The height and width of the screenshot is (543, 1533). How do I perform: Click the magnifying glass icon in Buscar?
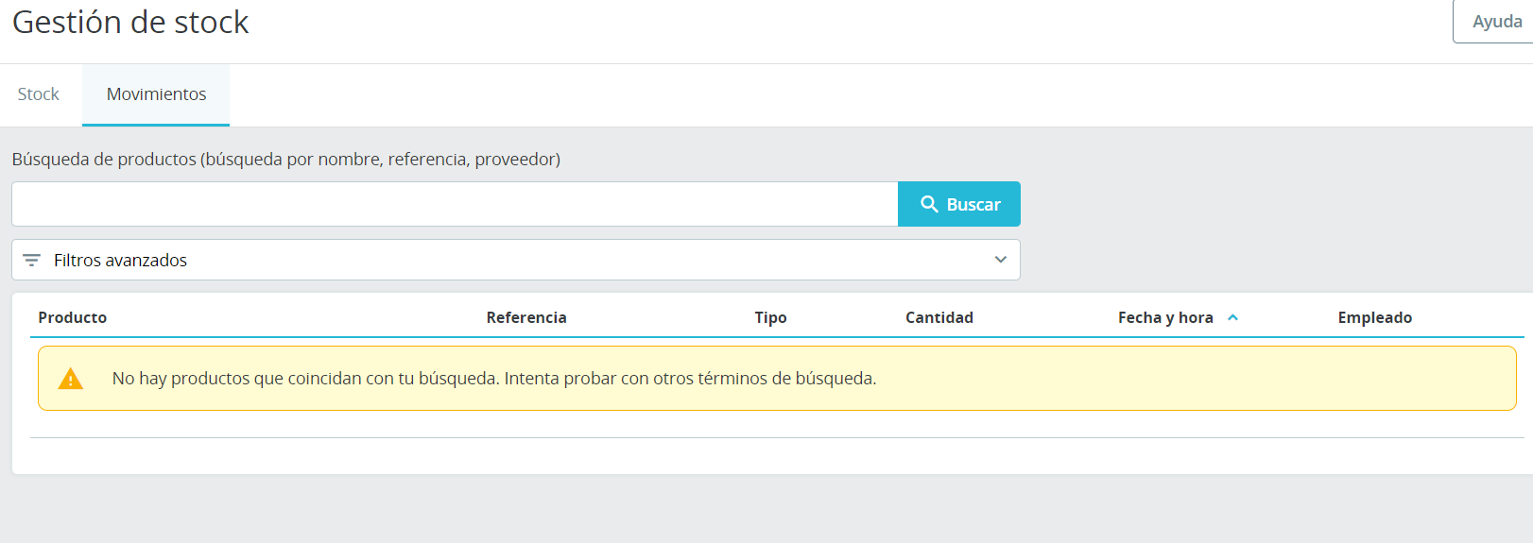[929, 204]
